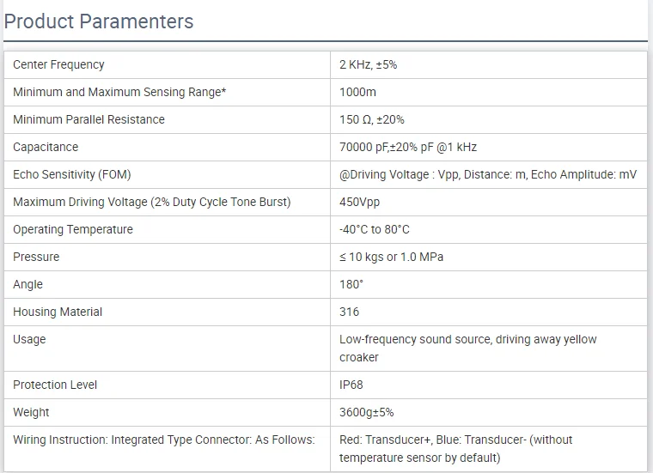
Task: Click the Low-frequency sound source usage text
Action: click(468, 349)
